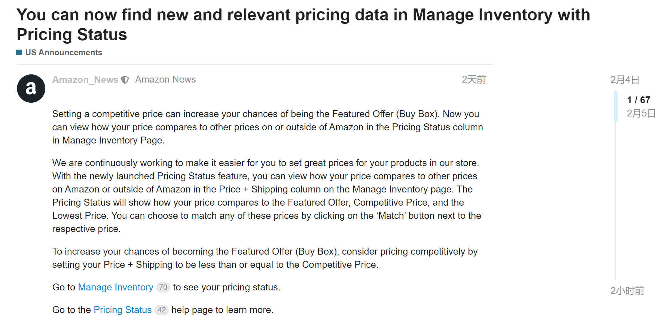The image size is (660, 324).
Task: Open the Amazon_News user profile name
Action: (85, 80)
